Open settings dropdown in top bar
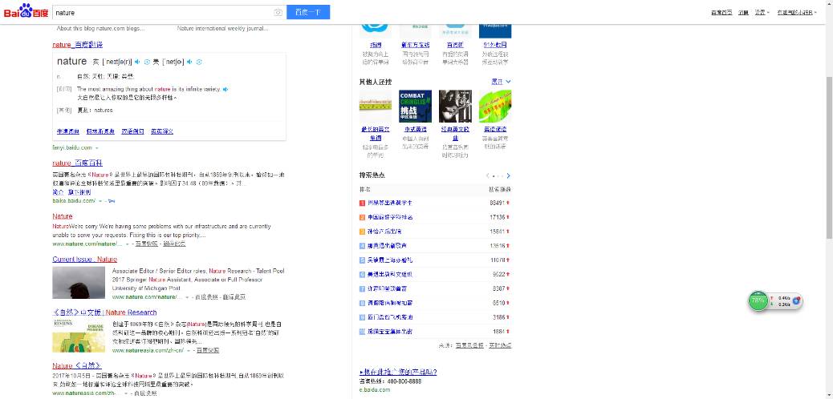Screen dimensions: 833x399 762,12
